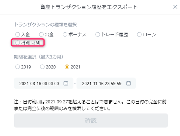Image resolution: width=180 pixels, height=136 pixels.
Task: Click the start date field 2021-08-16 00:00:00
Action: click(44, 83)
